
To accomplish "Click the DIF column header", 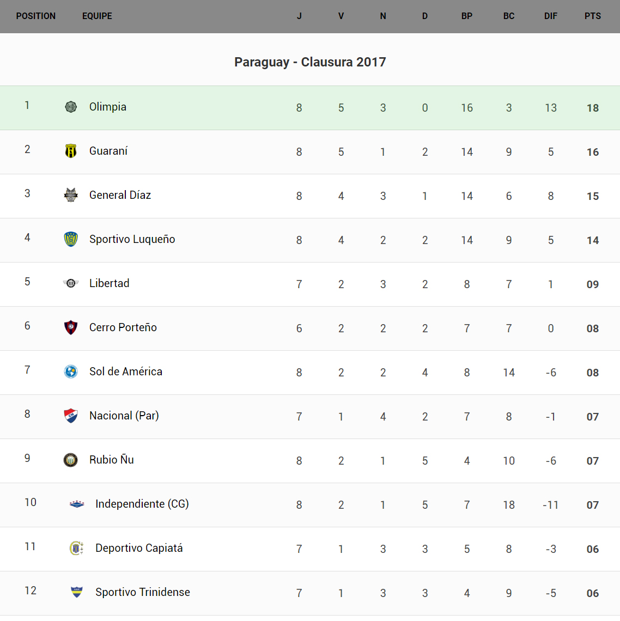I will click(551, 16).
